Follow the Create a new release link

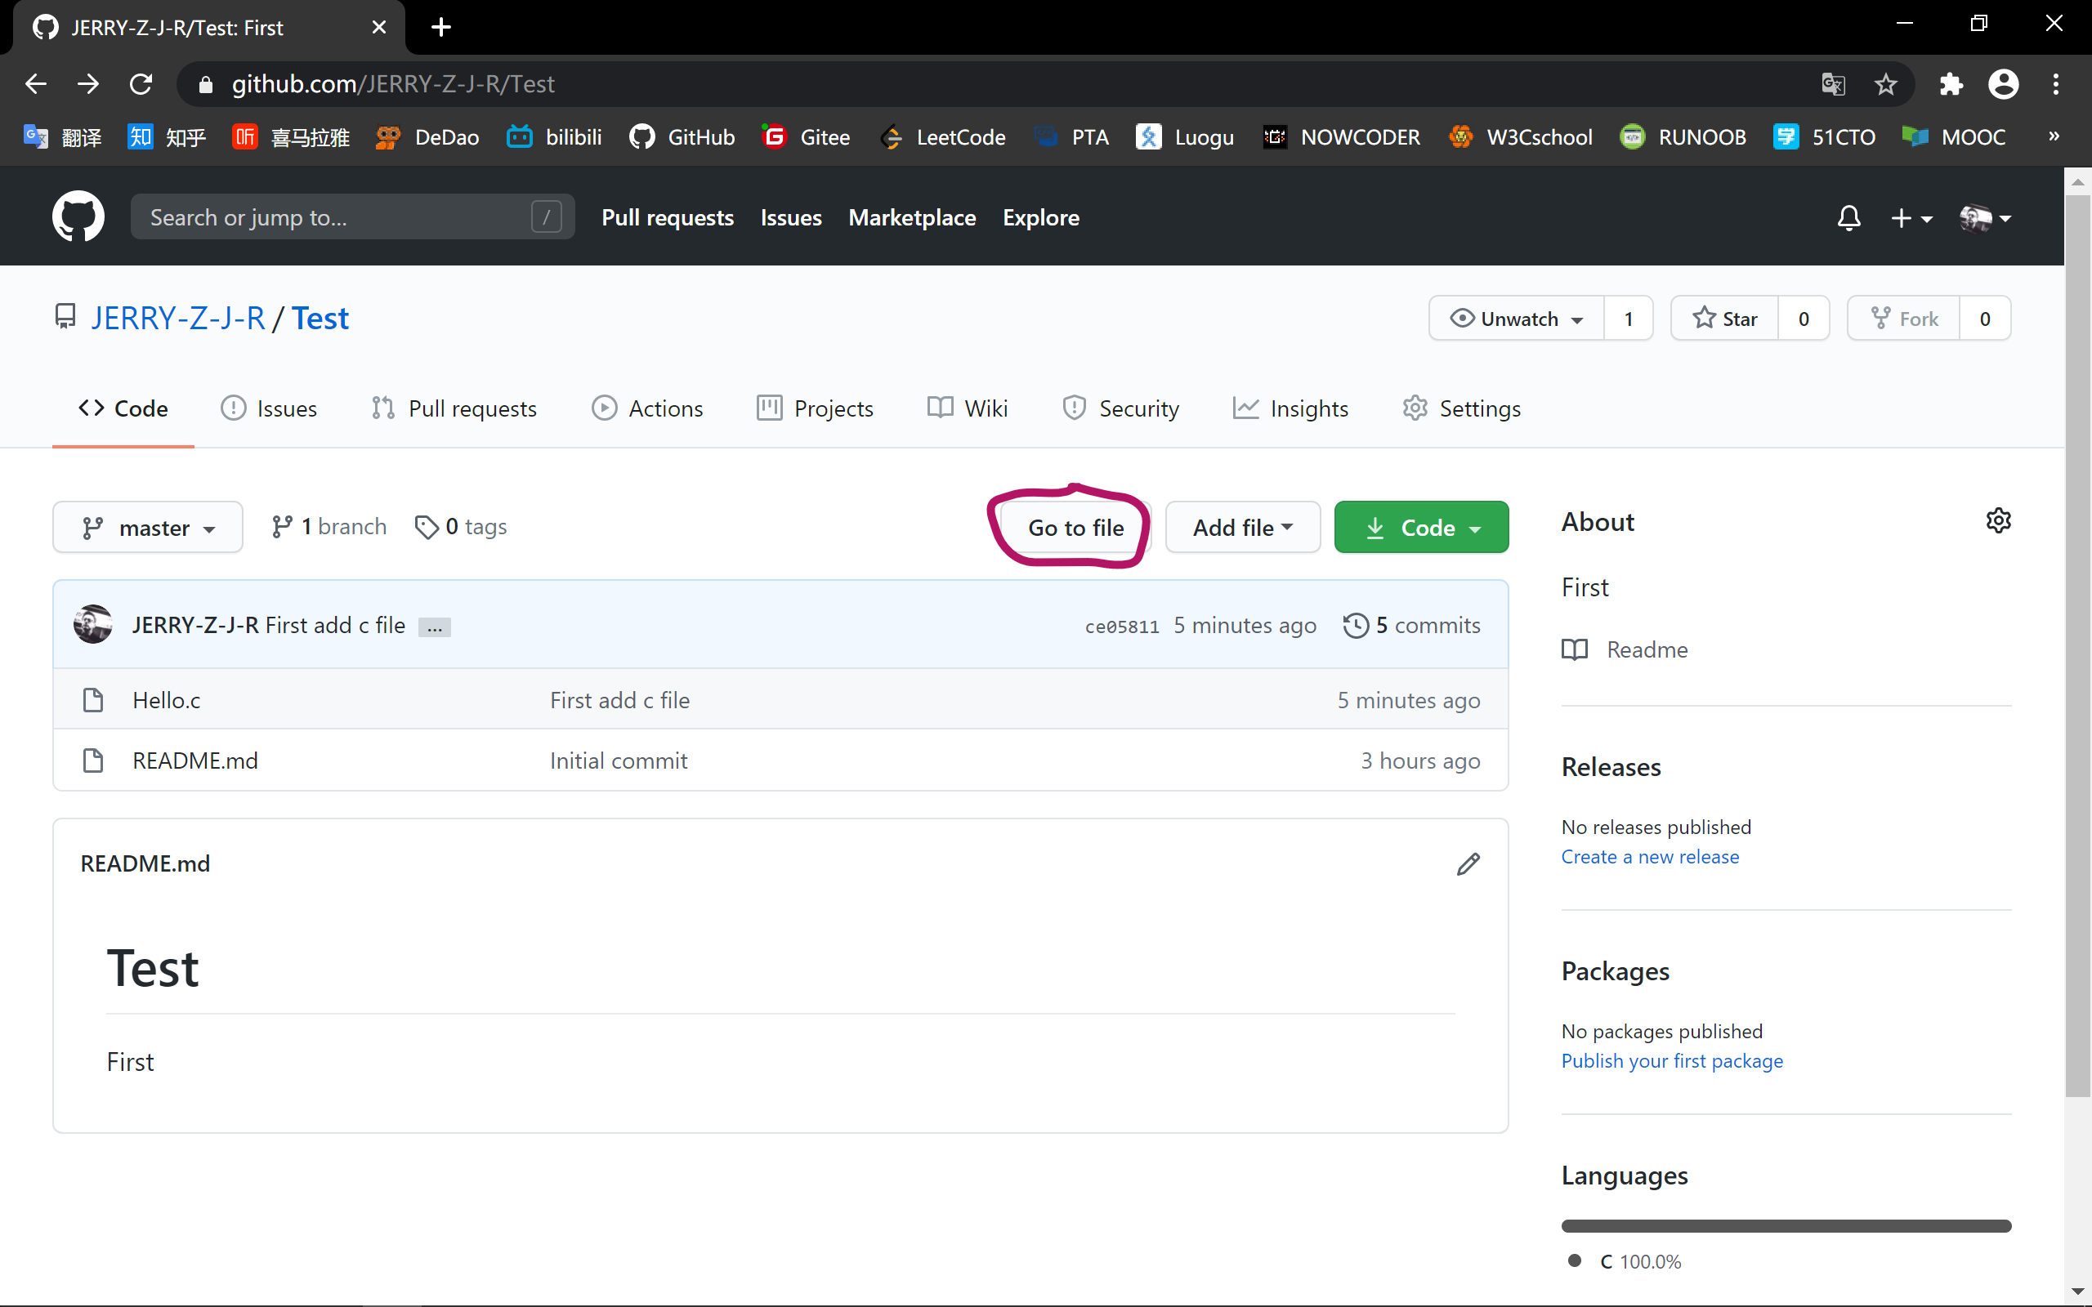1649,857
